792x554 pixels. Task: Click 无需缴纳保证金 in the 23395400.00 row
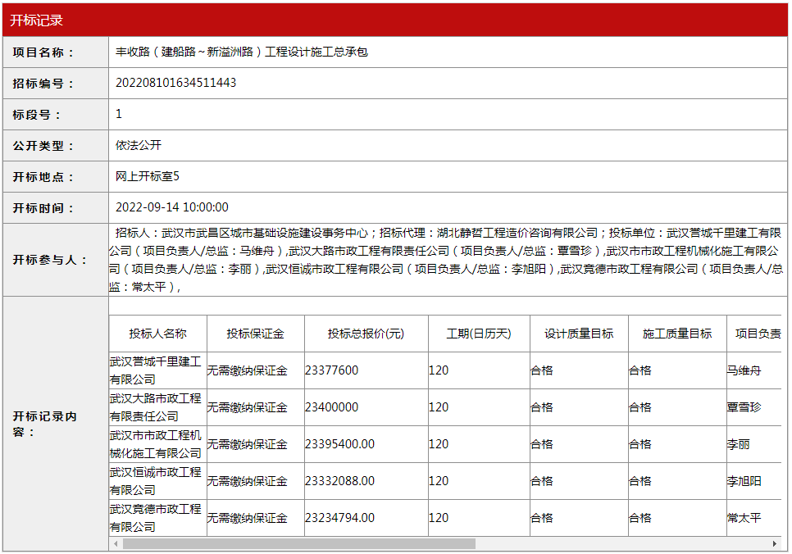(247, 444)
